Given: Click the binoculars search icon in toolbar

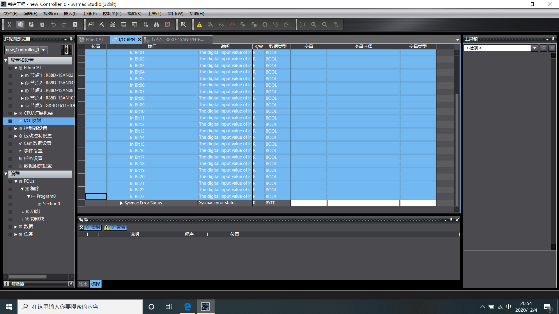Looking at the screenshot, I should pyautogui.click(x=156, y=25).
